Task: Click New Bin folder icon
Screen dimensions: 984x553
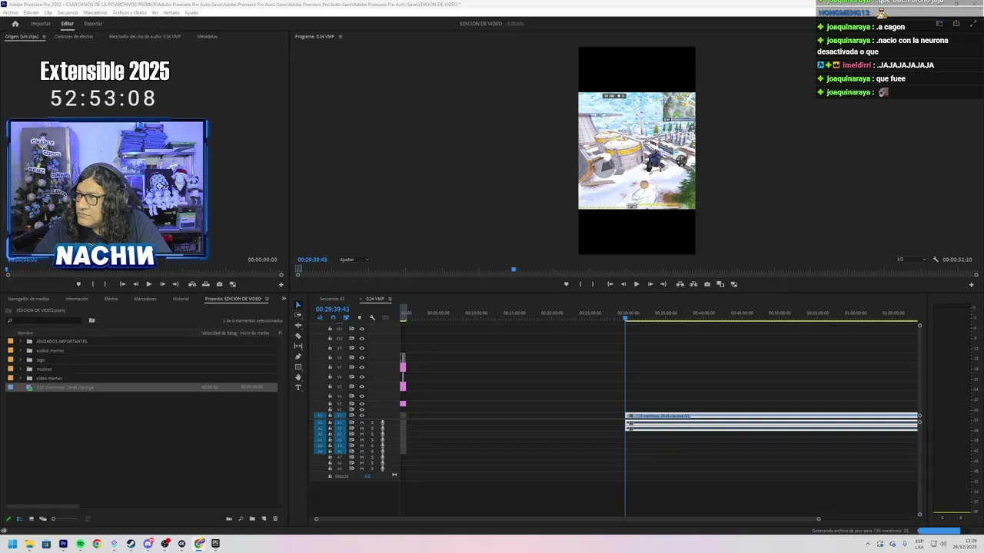Action: pyautogui.click(x=252, y=518)
